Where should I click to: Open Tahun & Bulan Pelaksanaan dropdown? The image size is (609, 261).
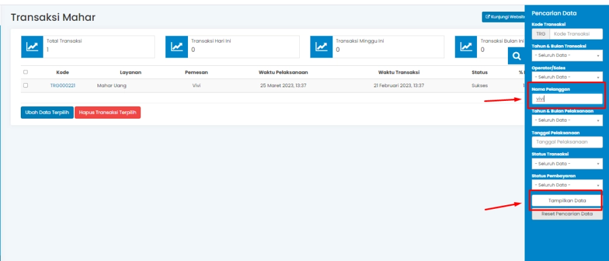pos(567,120)
